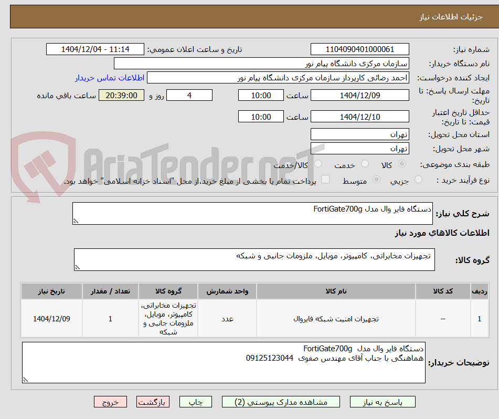Select the کالا radio button
The width and height of the screenshot is (499, 419).
(x=402, y=164)
